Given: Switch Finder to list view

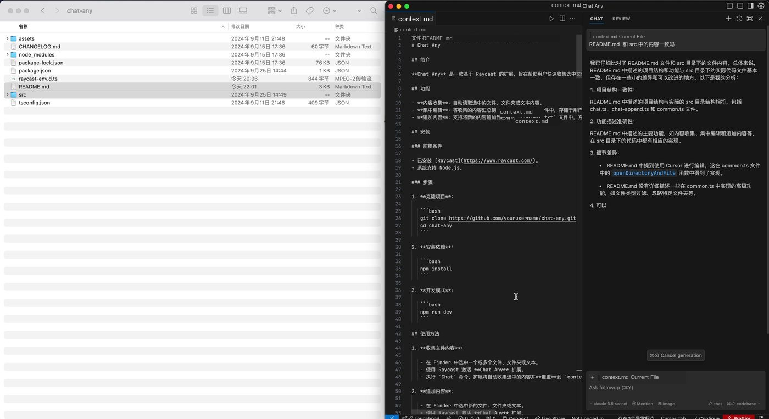Looking at the screenshot, I should click(x=210, y=10).
